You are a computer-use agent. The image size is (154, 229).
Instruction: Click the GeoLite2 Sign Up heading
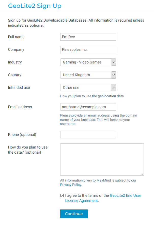click(x=35, y=6)
